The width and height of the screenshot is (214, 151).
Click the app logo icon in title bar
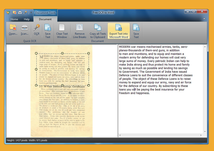8,13
